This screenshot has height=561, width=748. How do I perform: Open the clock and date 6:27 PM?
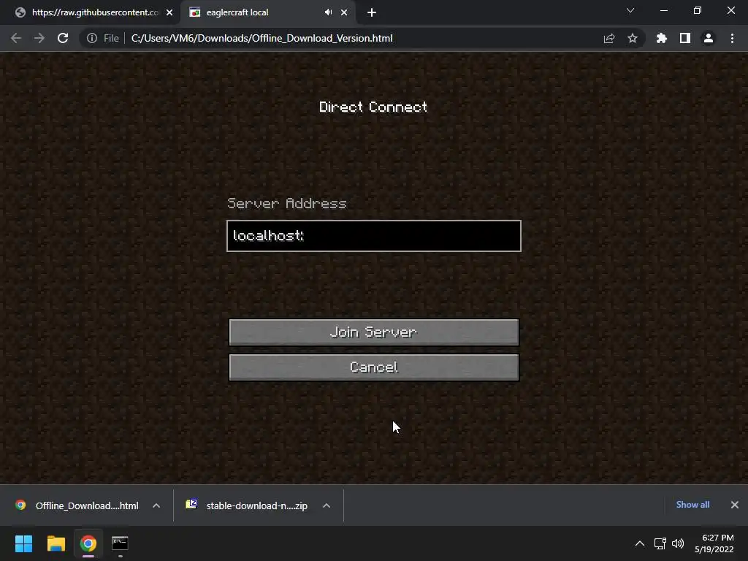tap(714, 543)
